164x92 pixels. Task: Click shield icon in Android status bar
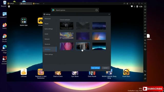(9, 7)
